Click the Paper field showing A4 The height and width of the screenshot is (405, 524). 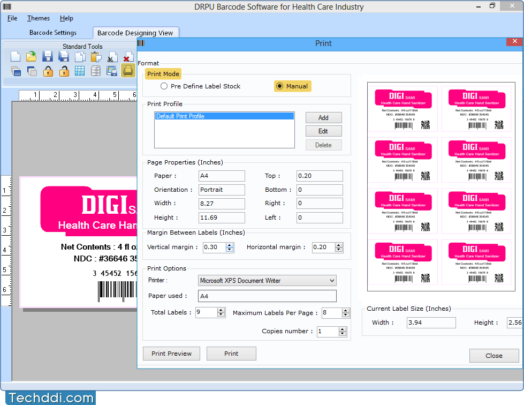[x=222, y=176]
